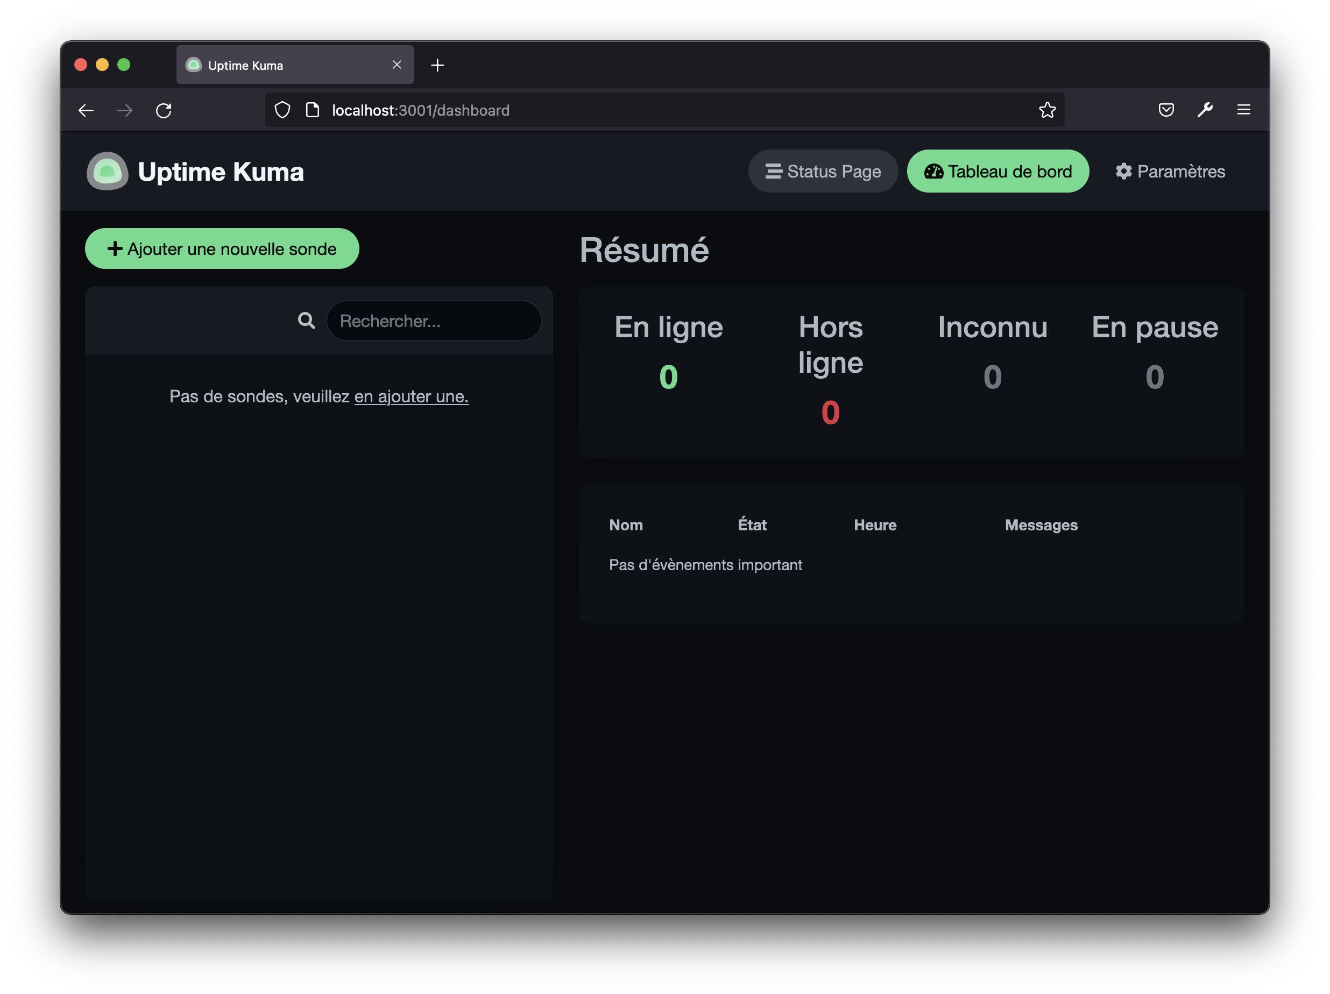Open the Firefox hamburger menu

1243,110
